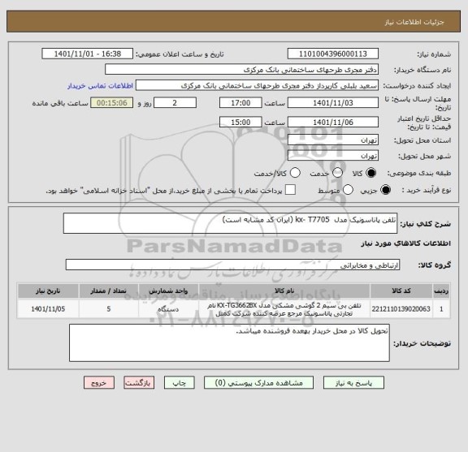Click the need number field 1101004396000113
Image resolution: width=468 pixels, height=452 pixels.
click(x=333, y=54)
